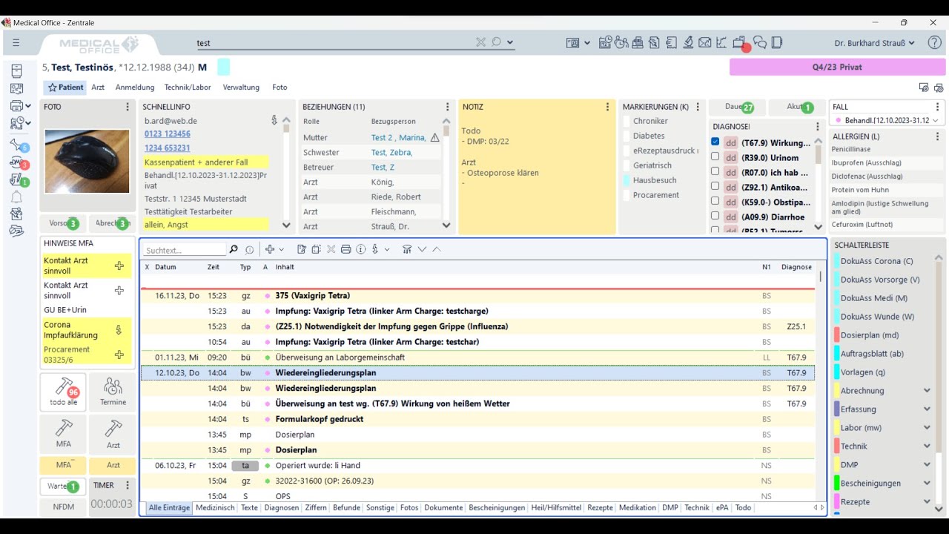Select the Diagnosen filter tab at bottom
This screenshot has height=534, width=949.
(282, 508)
